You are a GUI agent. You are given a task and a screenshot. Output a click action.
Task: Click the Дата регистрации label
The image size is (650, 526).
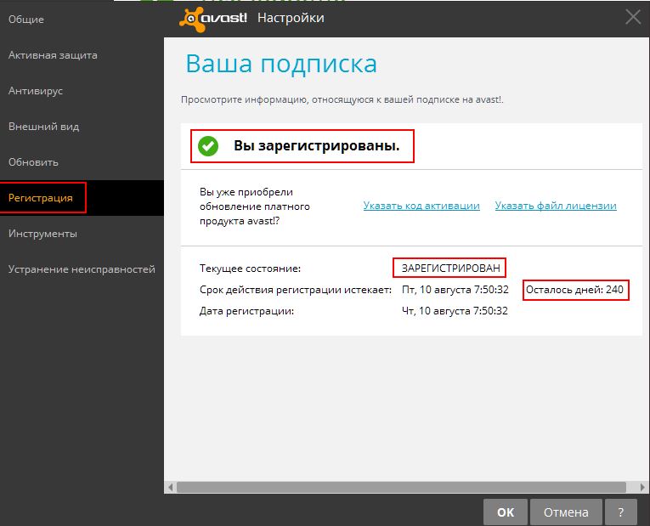pos(246,311)
